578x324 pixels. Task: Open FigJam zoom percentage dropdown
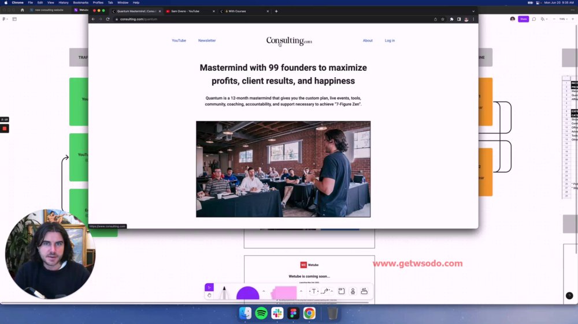563,19
